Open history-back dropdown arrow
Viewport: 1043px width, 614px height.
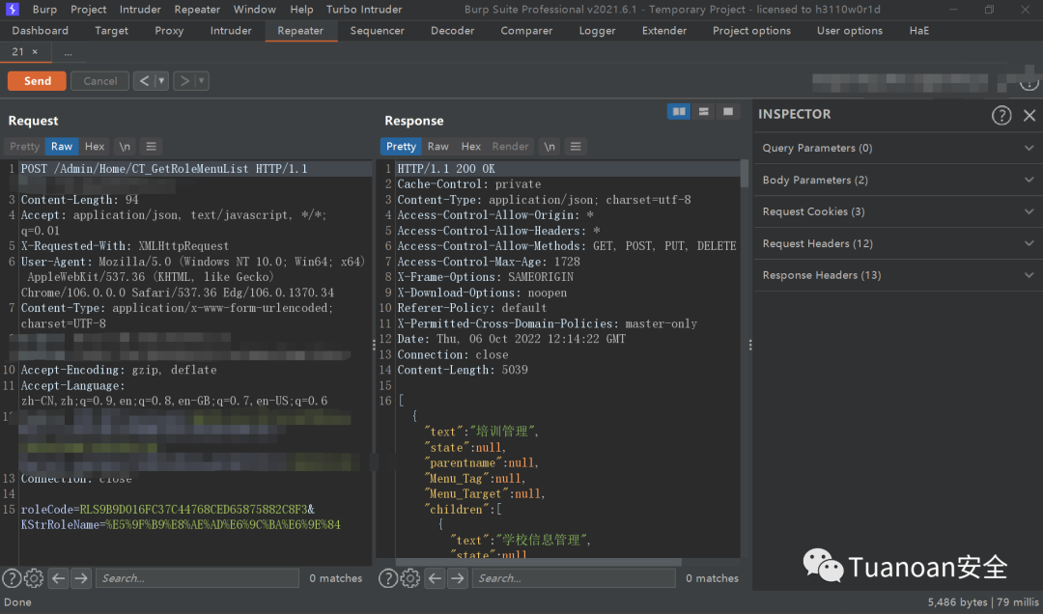coord(161,80)
